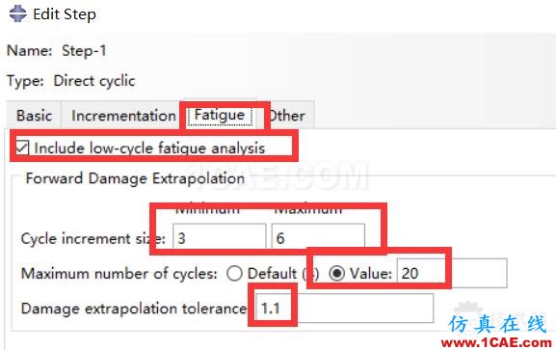Click the Step-1 name text

coord(84,50)
